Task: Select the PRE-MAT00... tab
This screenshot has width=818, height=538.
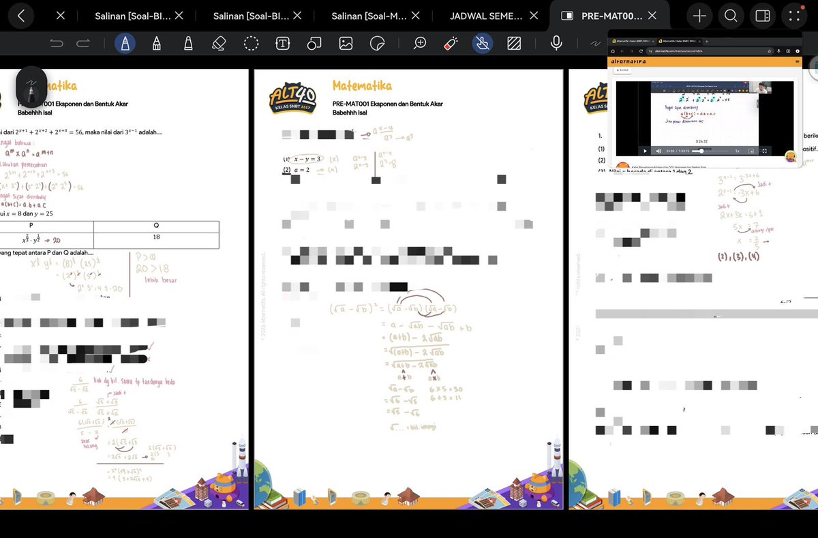Action: pyautogui.click(x=611, y=15)
